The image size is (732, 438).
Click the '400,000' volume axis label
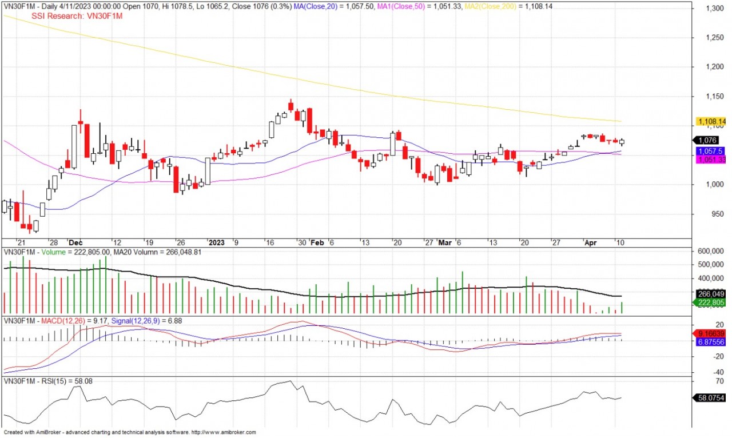711,278
